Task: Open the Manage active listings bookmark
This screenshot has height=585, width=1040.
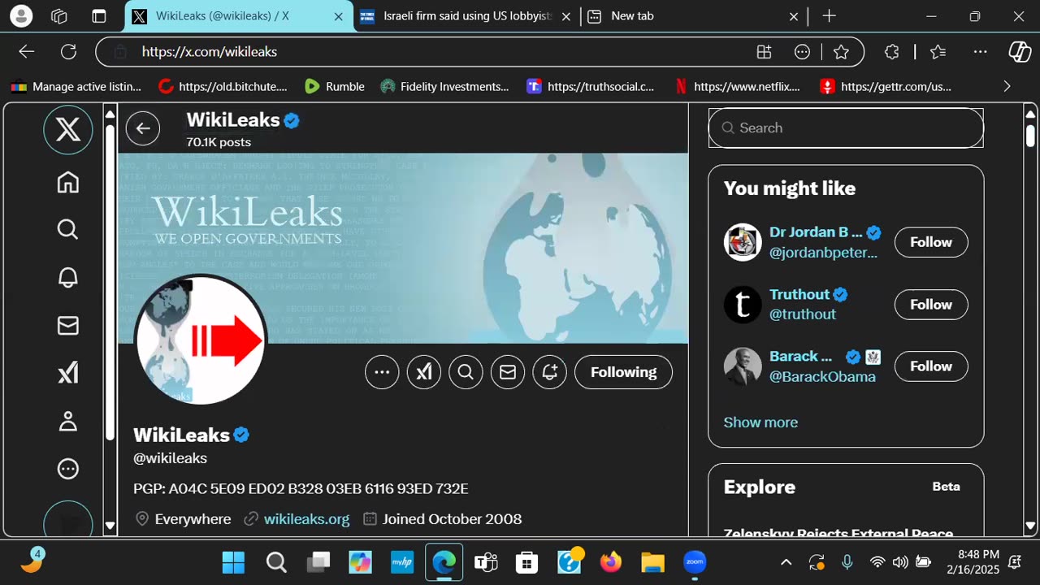Action: coord(76,86)
